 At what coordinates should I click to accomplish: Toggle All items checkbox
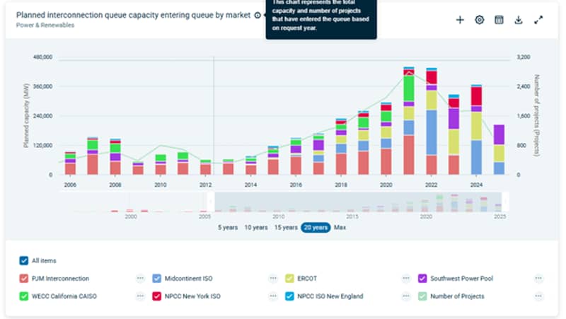(24, 260)
